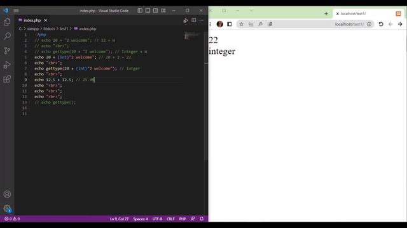Bookmark this page with the star icon

coord(241,24)
